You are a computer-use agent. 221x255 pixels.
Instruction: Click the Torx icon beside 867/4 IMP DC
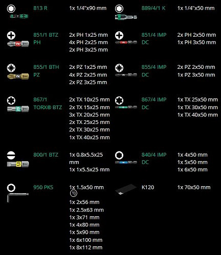click(119, 100)
